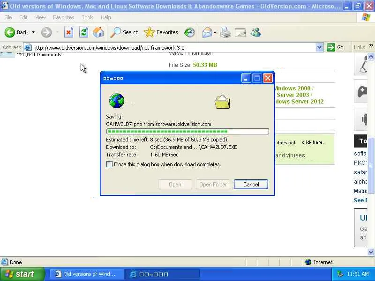Click the scrollbar down arrow
Screen dimensions: 375x281
tap(371, 252)
